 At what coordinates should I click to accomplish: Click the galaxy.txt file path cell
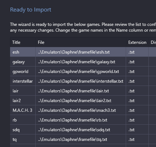pos(81,62)
